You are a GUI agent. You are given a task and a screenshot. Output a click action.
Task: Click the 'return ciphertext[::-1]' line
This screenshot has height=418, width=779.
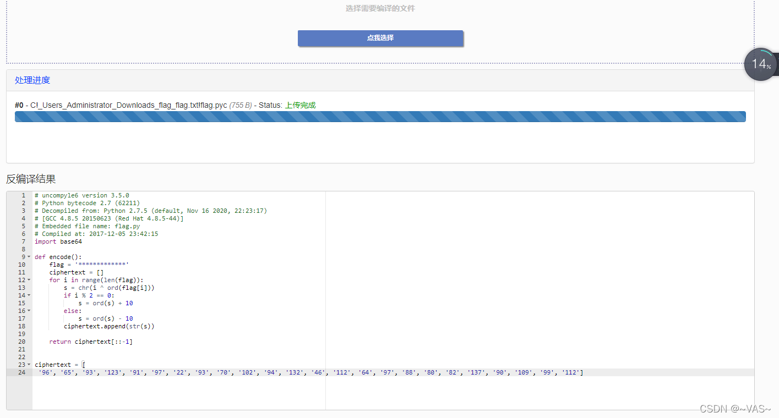pos(91,342)
